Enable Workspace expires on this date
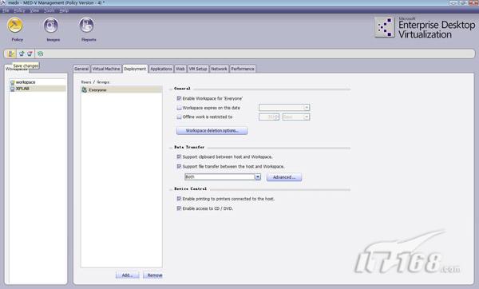This screenshot has width=479, height=289. tap(179, 108)
